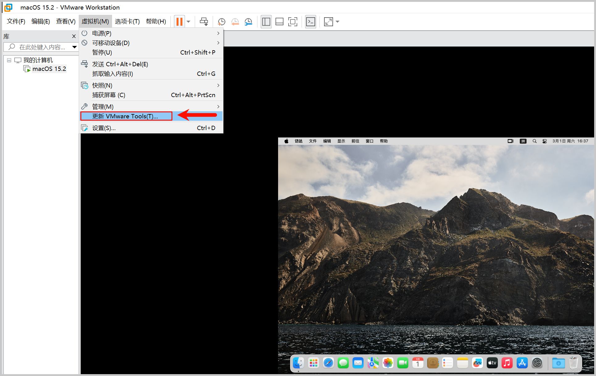This screenshot has width=596, height=376.
Task: Open snapshot manager toolbar icon
Action: coord(248,22)
